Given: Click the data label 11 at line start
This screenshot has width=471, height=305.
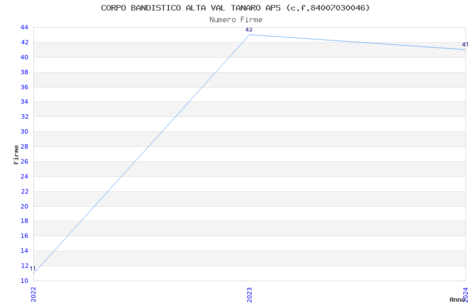Looking at the screenshot, I should click(33, 268).
